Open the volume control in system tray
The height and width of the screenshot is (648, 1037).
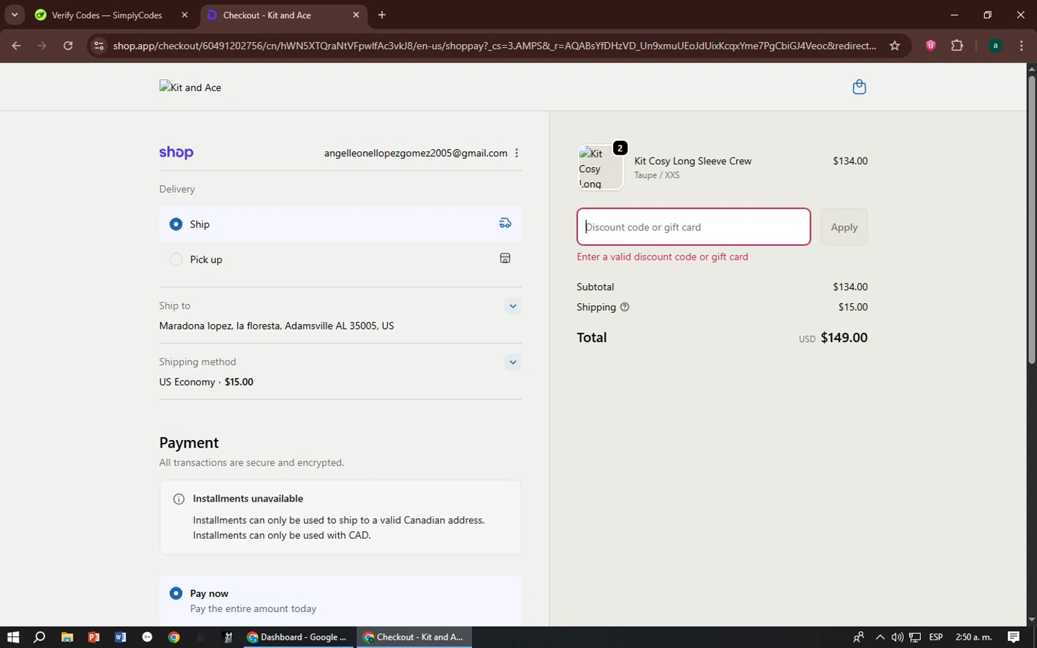897,637
